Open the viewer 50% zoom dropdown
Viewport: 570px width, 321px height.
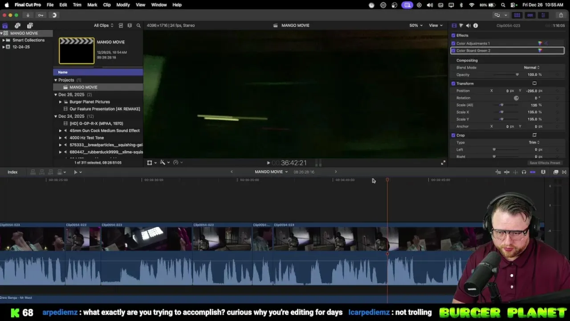(x=416, y=25)
